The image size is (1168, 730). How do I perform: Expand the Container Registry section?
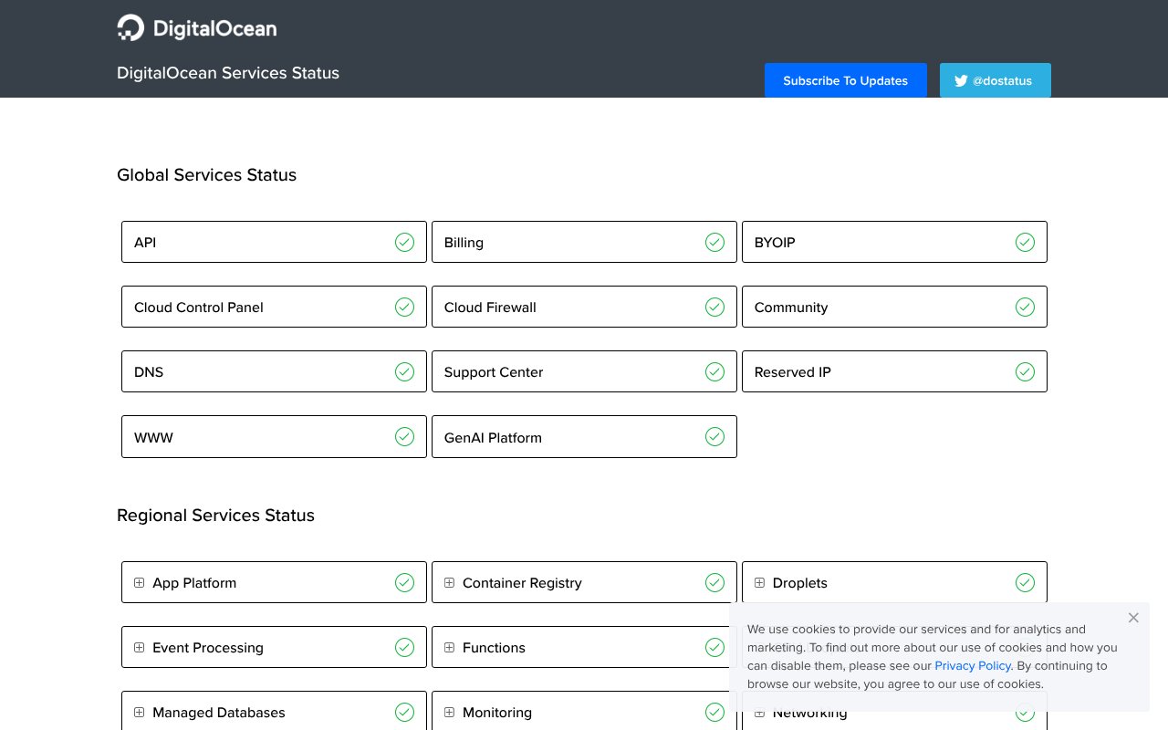coord(450,582)
